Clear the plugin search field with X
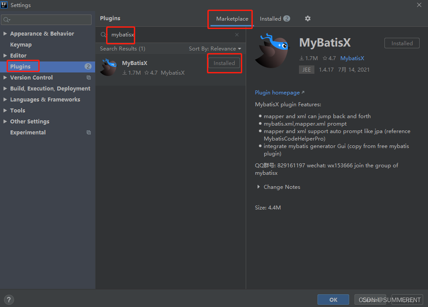The width and height of the screenshot is (428, 307). pyautogui.click(x=237, y=35)
